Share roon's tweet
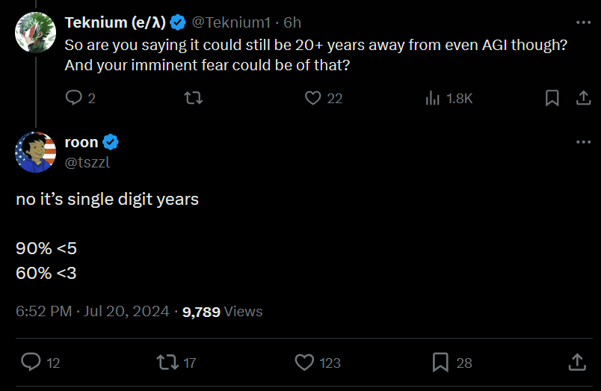Image resolution: width=601 pixels, height=391 pixels. click(577, 363)
